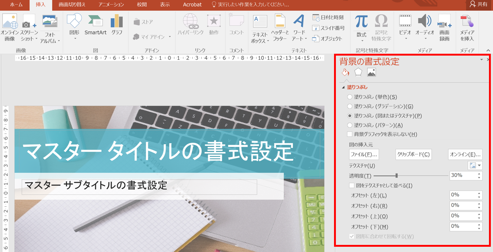Screen dimensions: 493x252
Task: Switch to the Home (ホーム) tab
Action: 16,5
